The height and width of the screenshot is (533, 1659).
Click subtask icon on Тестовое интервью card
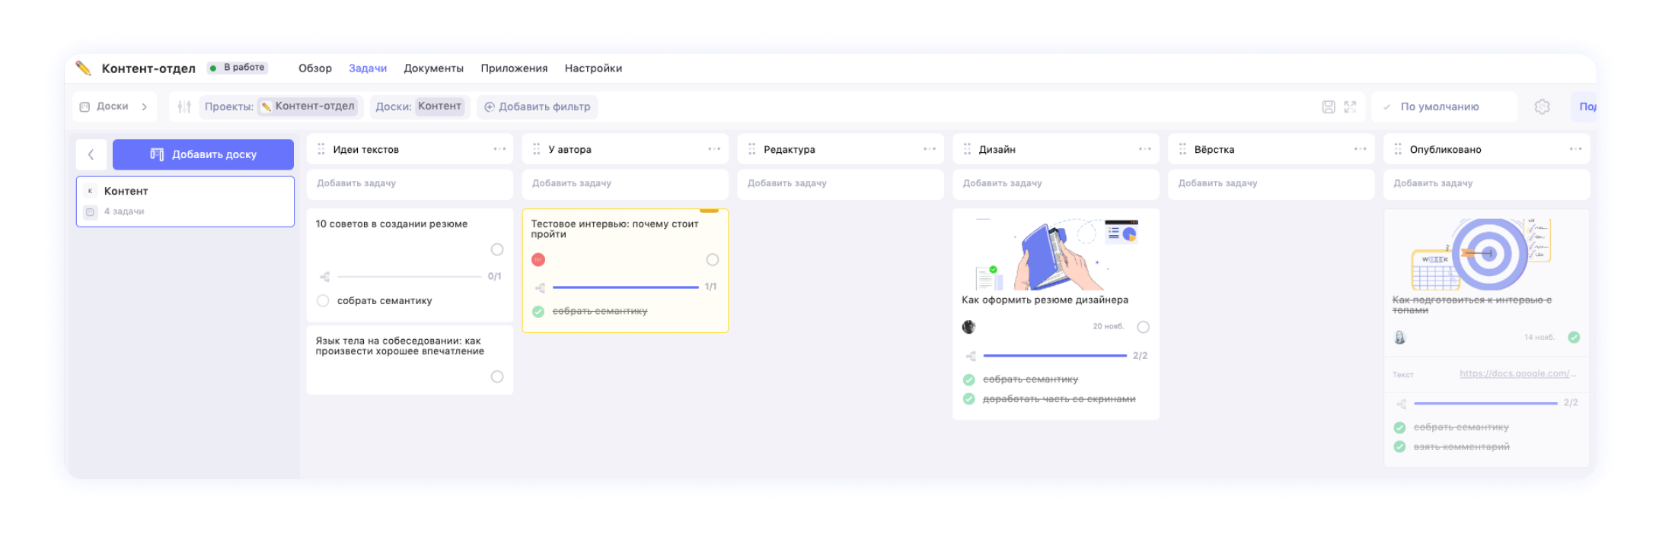pos(540,287)
